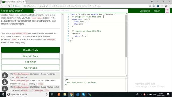The image size is (172, 97).
Task: Click the 'constructor(props){' line
Action: 81,19
